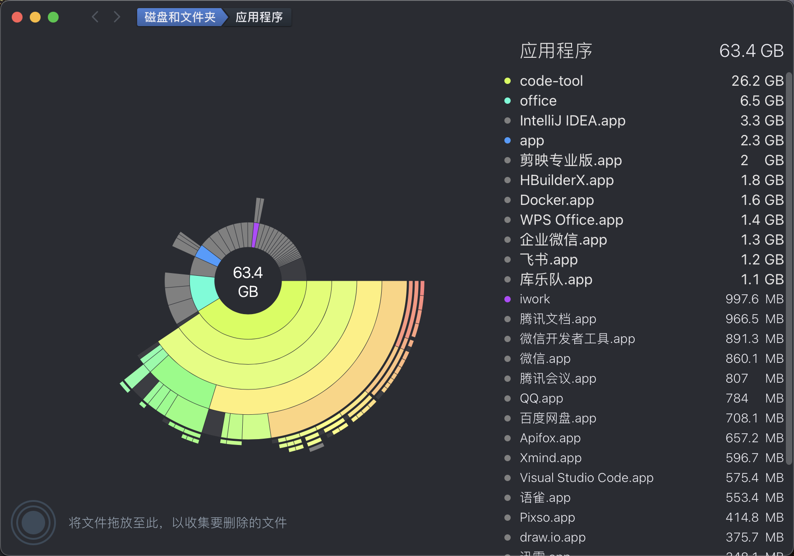Click the purple slice in the sunburst chart
The height and width of the screenshot is (556, 794).
(254, 234)
